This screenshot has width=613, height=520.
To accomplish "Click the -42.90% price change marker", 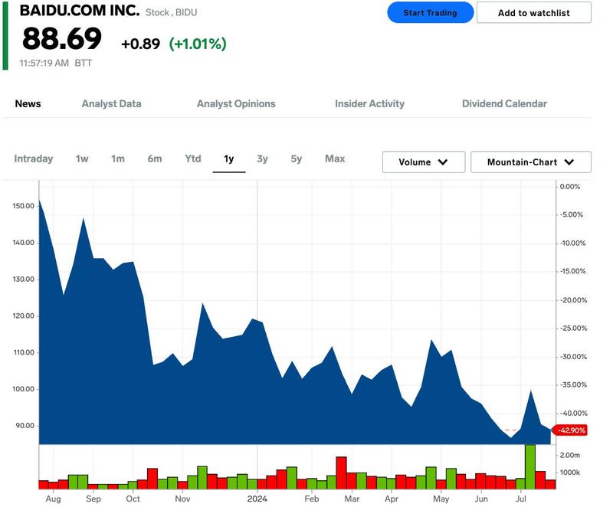I will click(570, 430).
